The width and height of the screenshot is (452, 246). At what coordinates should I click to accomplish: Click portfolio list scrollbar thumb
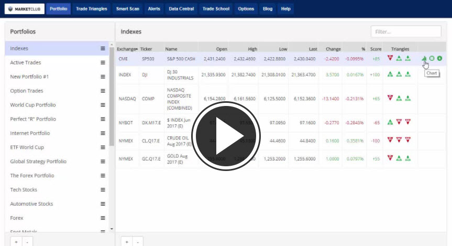click(112, 97)
